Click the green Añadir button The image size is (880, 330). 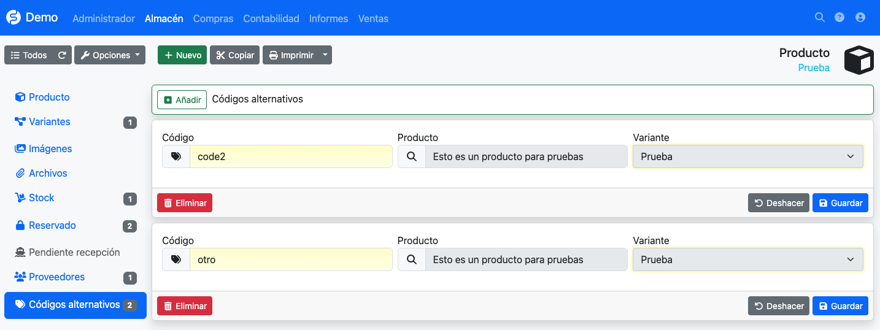point(182,99)
